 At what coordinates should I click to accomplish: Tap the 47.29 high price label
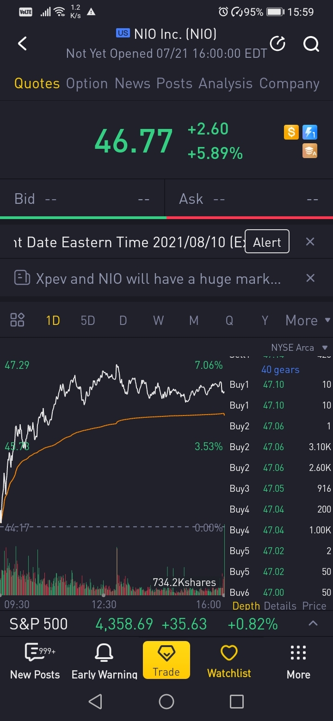pos(17,365)
